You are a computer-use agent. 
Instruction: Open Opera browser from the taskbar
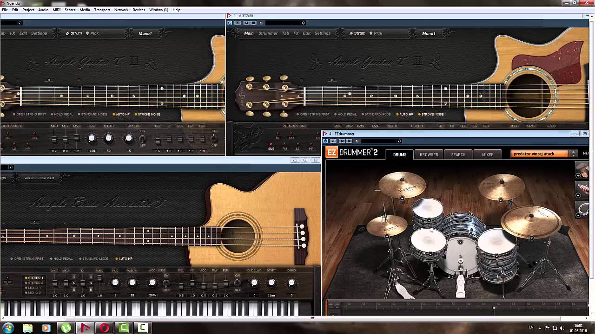(x=105, y=328)
